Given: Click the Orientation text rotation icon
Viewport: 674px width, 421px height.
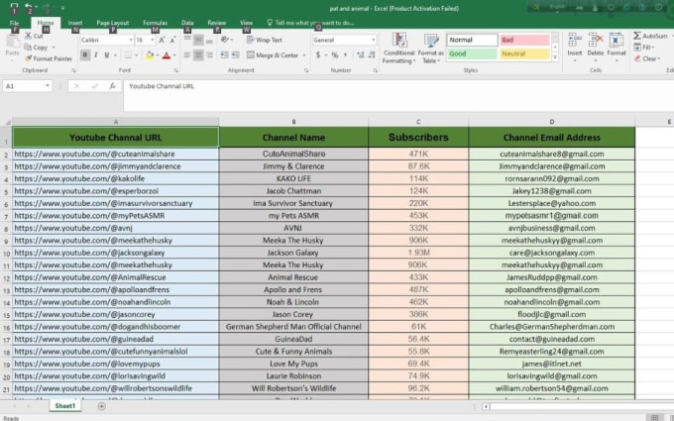Looking at the screenshot, I should 226,40.
